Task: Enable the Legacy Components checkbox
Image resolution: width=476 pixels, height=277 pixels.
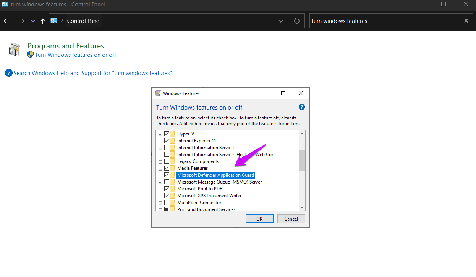Action: click(167, 161)
